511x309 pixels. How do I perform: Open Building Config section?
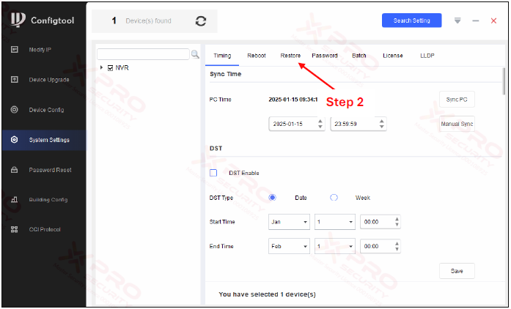48,200
